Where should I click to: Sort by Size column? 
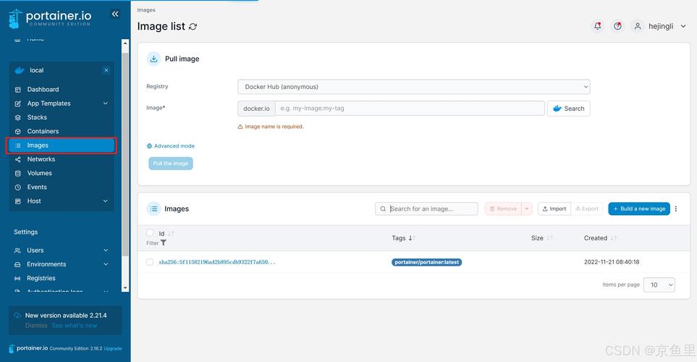tap(541, 238)
